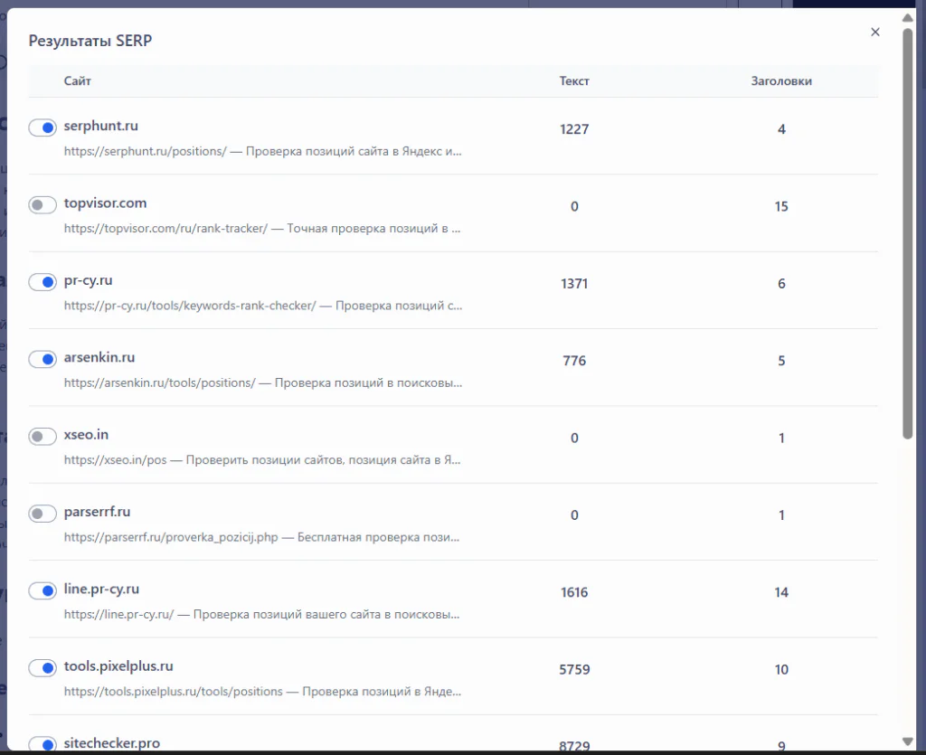Click headings count 6 for pr-cy.ru
926x755 pixels.
click(x=781, y=284)
